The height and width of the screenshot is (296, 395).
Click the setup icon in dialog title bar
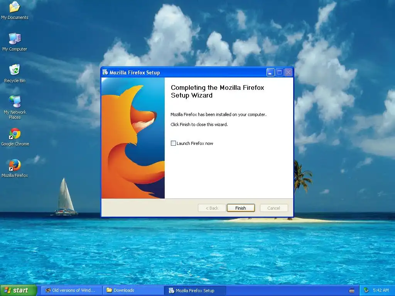click(105, 72)
